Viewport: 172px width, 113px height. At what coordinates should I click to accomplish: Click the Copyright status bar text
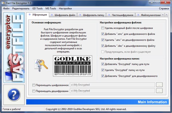(x=86, y=109)
